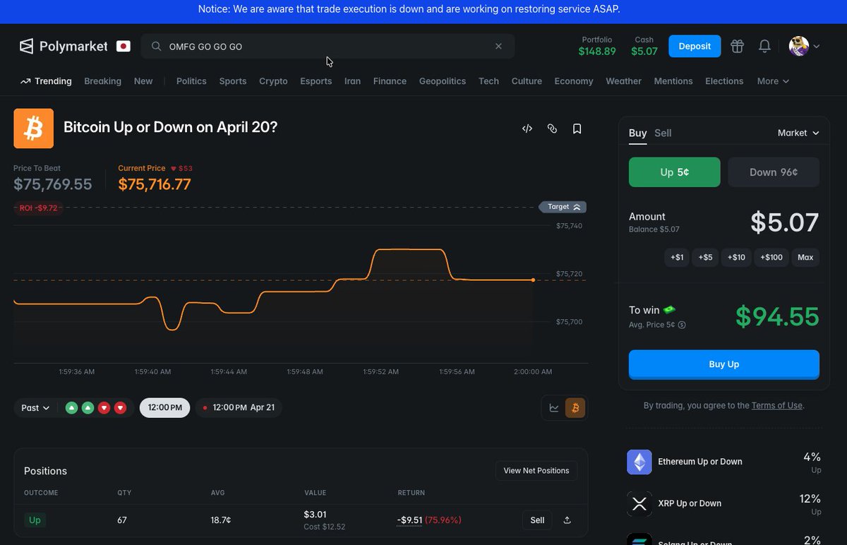Screen dimensions: 847x545
Task: Switch to the Buy tab
Action: (x=637, y=133)
